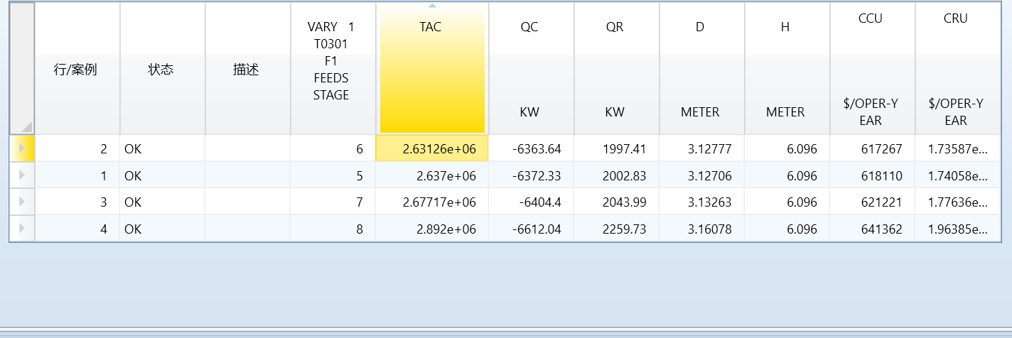Select the CCU column header

pyautogui.click(x=871, y=68)
